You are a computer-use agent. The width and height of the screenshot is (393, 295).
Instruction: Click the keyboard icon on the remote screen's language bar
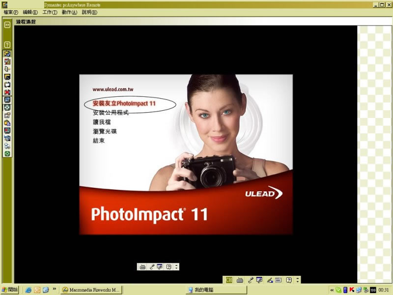click(x=142, y=266)
